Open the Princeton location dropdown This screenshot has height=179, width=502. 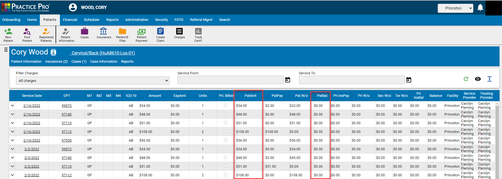pyautogui.click(x=455, y=8)
